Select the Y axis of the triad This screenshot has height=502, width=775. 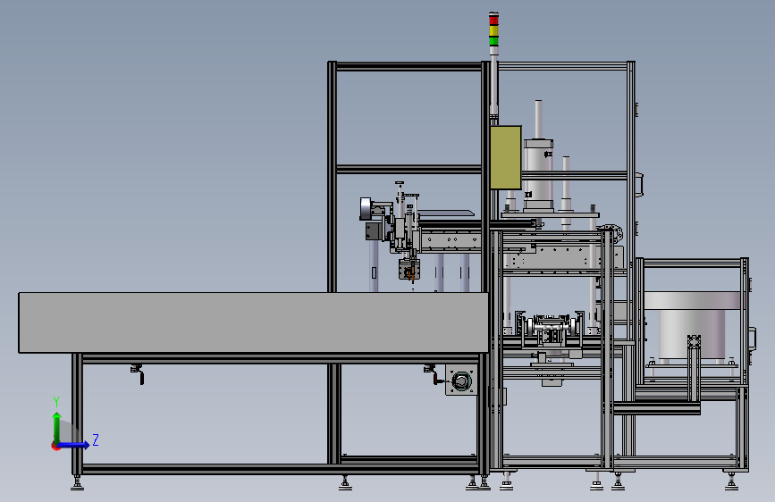pyautogui.click(x=57, y=427)
